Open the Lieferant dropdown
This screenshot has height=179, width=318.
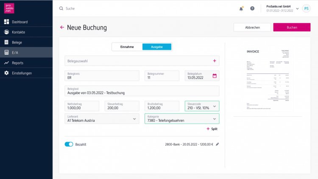[x=135, y=119]
